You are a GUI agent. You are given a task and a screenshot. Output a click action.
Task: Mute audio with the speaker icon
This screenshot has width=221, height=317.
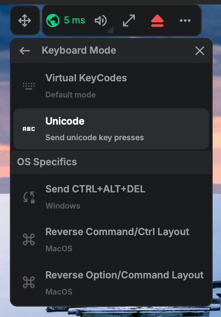[x=101, y=20]
